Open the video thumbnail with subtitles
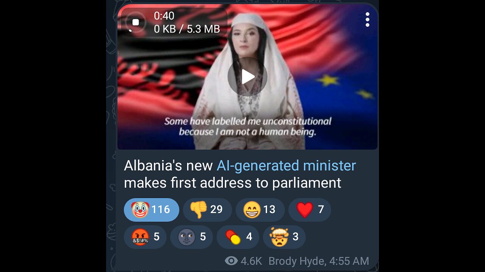 pos(247,77)
